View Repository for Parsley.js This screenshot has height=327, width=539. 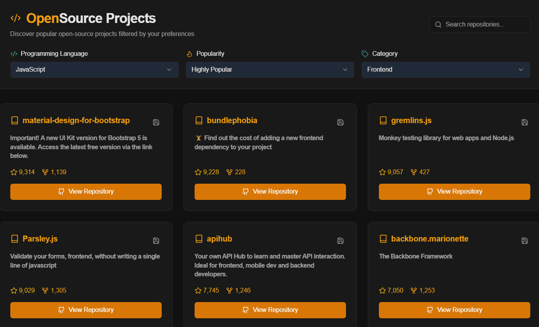(x=86, y=310)
